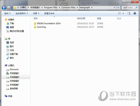This screenshot has width=140, height=106.
Task: Open the 图片 library
Action: [12, 46]
